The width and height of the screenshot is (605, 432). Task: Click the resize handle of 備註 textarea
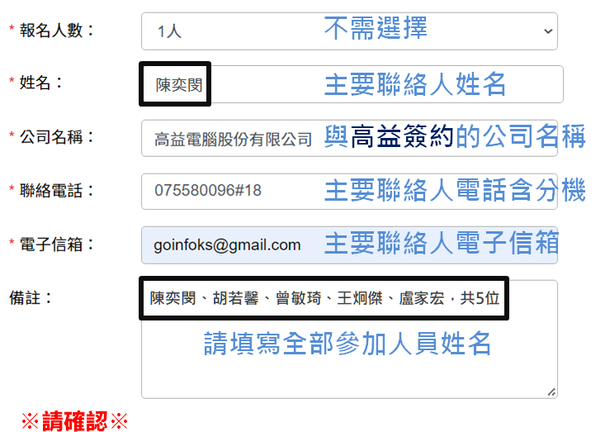(551, 392)
